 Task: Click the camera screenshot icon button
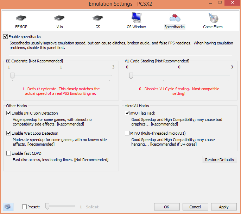[8, 207]
